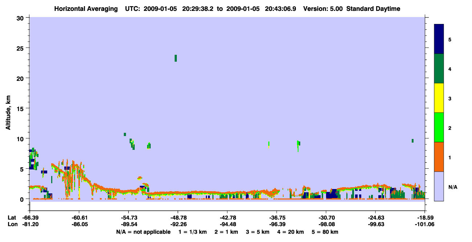The height and width of the screenshot is (242, 472).
Task: Click the 'Version: 5.00' text in title
Action: click(323, 9)
